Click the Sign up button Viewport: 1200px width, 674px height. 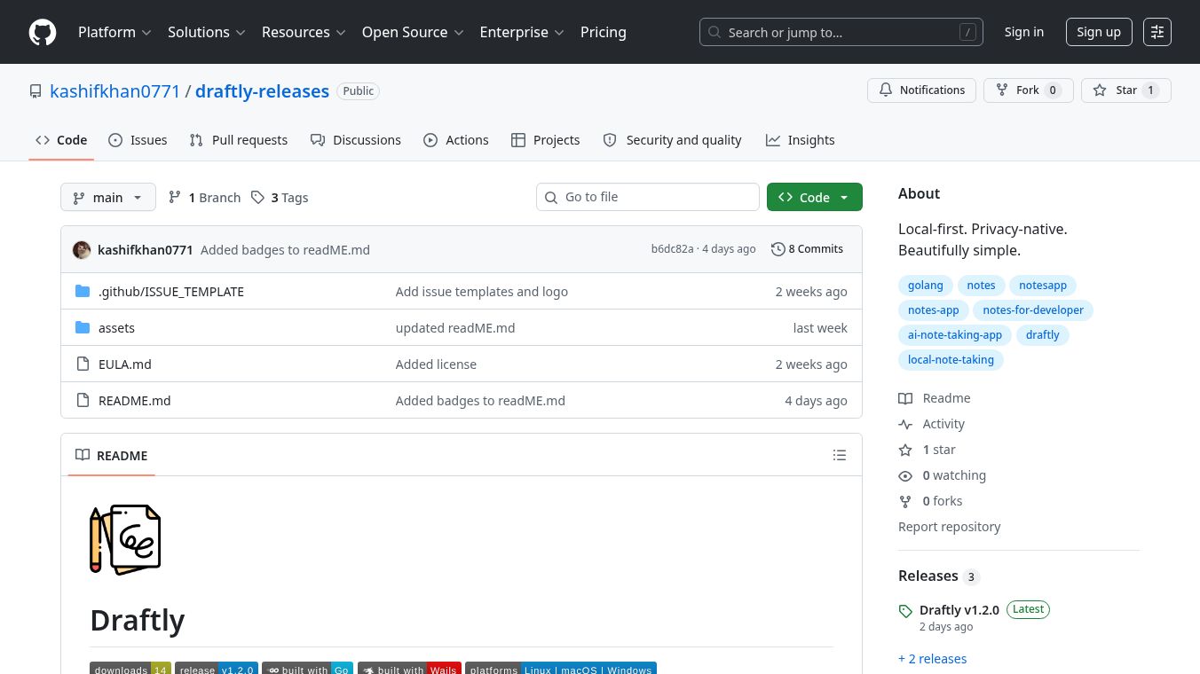click(x=1099, y=32)
